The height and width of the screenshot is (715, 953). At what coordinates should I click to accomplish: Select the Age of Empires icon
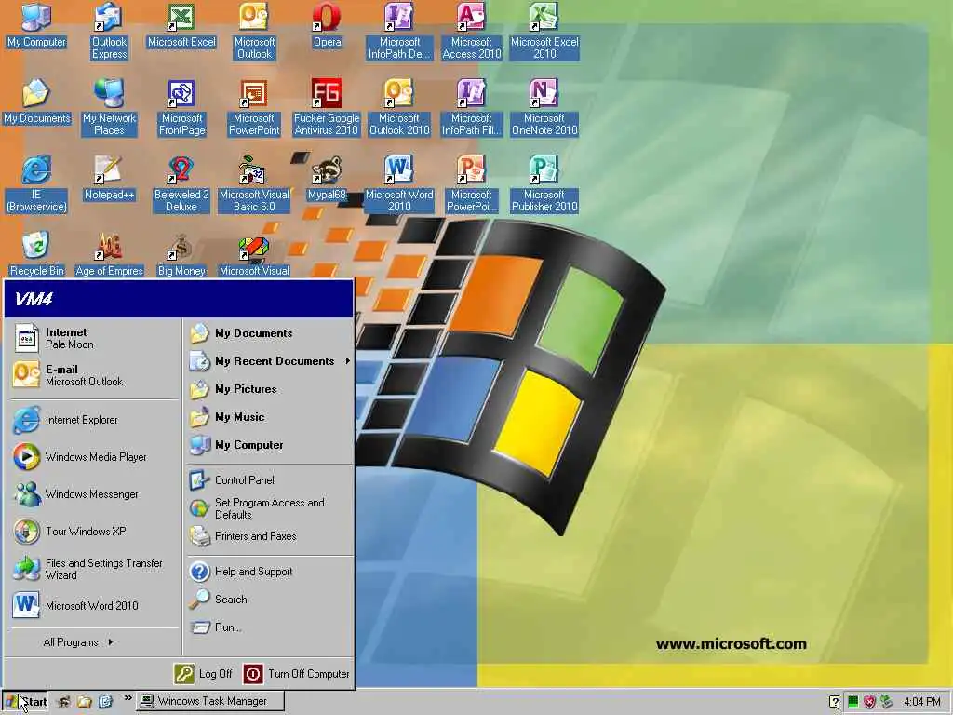(109, 255)
